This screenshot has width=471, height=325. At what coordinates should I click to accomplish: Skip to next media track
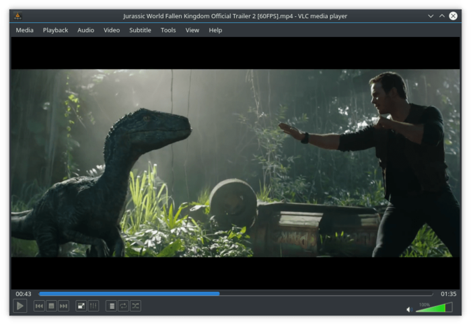click(x=63, y=306)
